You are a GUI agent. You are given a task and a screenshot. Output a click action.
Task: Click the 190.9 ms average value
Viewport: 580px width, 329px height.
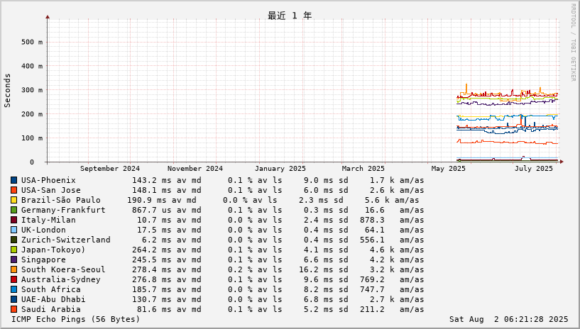coord(147,200)
